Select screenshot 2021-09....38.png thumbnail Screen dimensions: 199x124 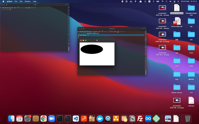[162, 21]
